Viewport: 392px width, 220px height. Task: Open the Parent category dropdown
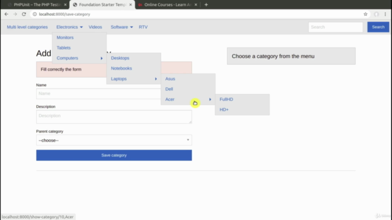tap(114, 140)
